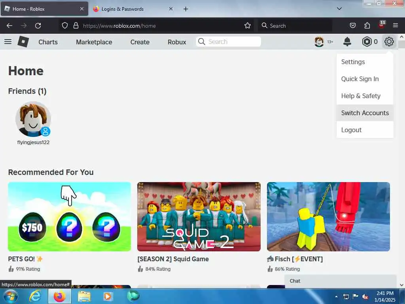
Task: Click Logout in the gear dropdown
Action: [x=365, y=130]
